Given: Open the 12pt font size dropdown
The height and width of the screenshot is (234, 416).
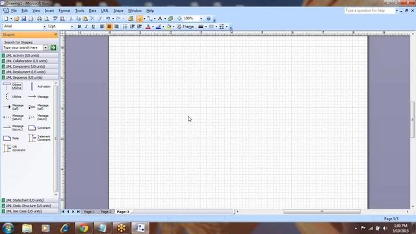Looking at the screenshot, I should (71, 27).
